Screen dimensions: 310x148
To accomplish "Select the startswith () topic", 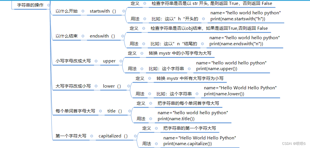I will (x=103, y=11).
